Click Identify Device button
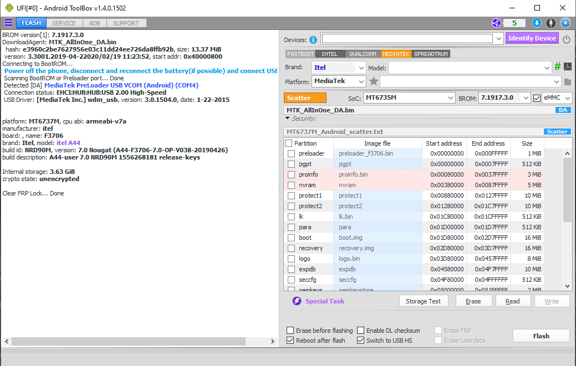This screenshot has width=576, height=366. 532,38
